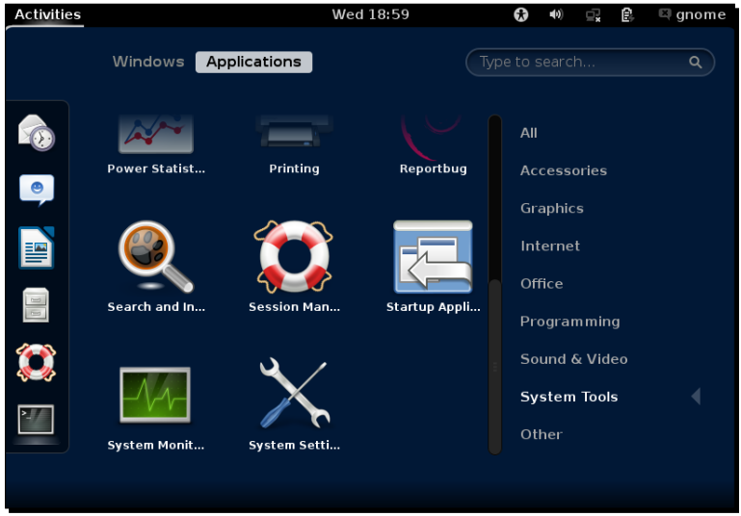Select the Programming category
The height and width of the screenshot is (516, 741).
click(x=569, y=322)
